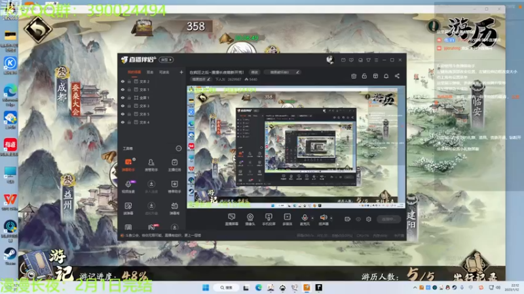Click the live status button in bottom bar
524x294 pixels.
click(x=389, y=219)
